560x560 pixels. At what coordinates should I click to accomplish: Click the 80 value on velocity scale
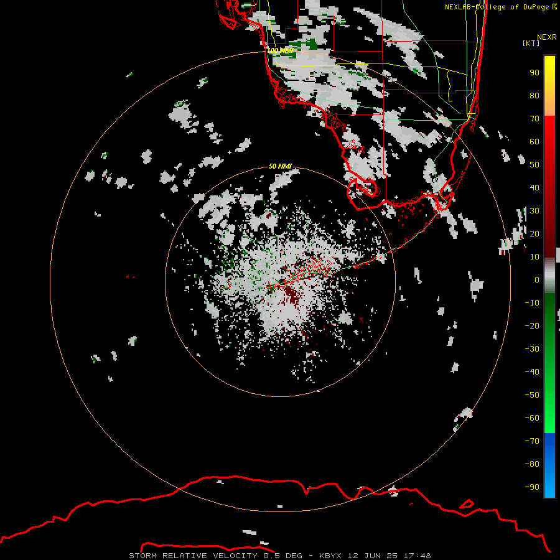534,96
